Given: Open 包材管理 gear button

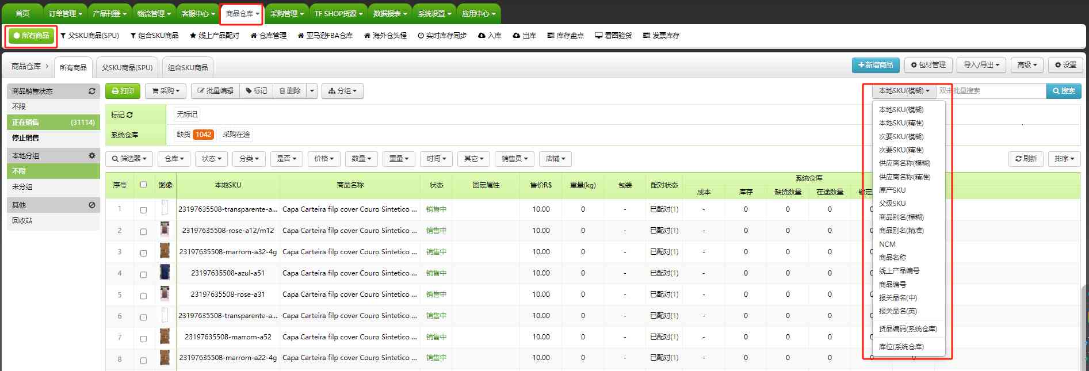Looking at the screenshot, I should [x=928, y=65].
